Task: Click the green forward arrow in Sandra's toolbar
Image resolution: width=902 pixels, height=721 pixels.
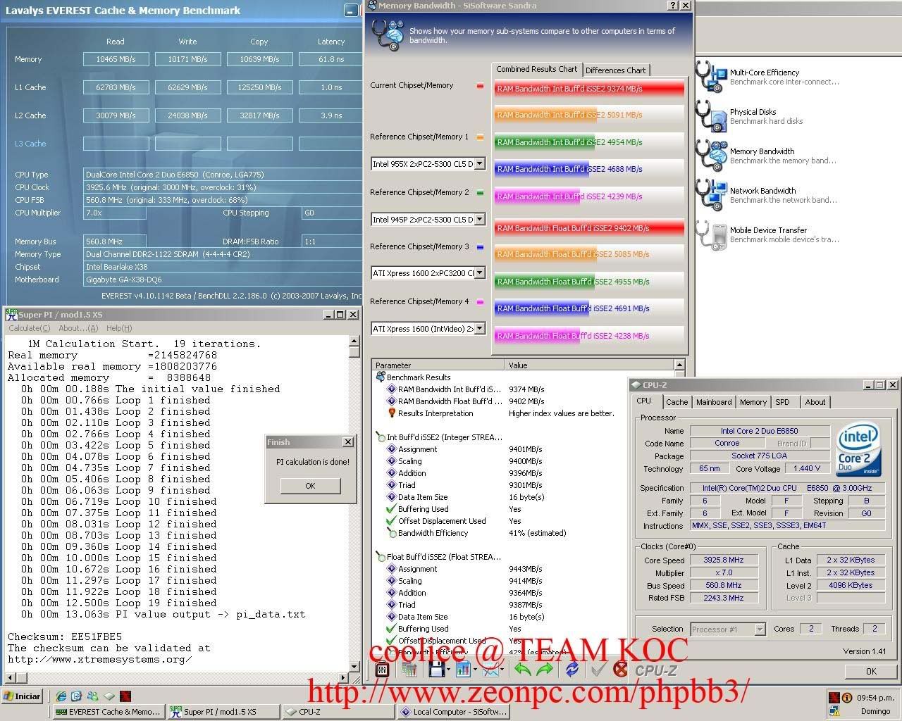Action: pyautogui.click(x=545, y=669)
